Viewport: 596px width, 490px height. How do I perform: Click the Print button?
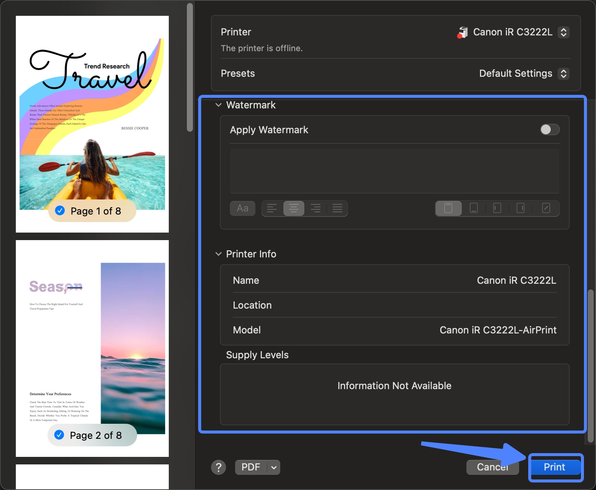click(554, 467)
